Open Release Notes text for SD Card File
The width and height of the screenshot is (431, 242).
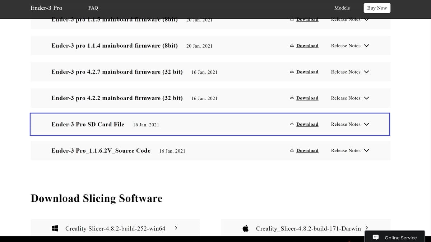pos(346,124)
